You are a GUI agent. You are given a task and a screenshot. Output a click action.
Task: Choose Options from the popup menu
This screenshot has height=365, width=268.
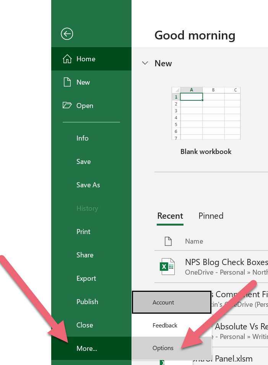point(172,348)
